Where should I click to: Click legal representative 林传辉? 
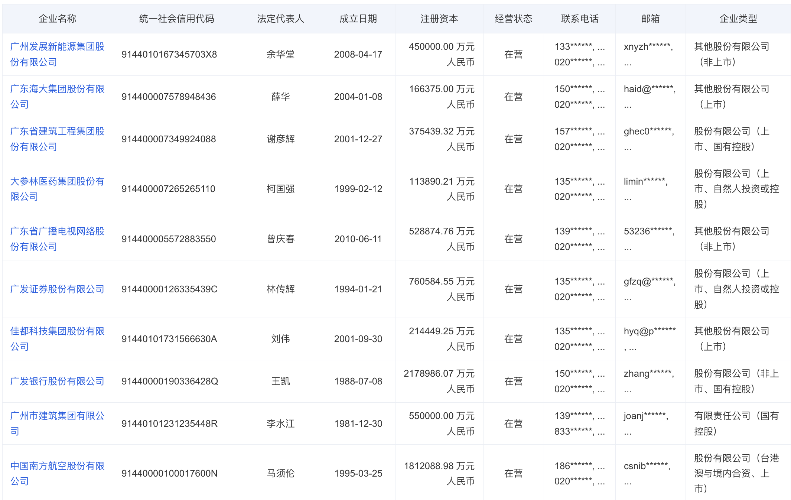coord(280,289)
